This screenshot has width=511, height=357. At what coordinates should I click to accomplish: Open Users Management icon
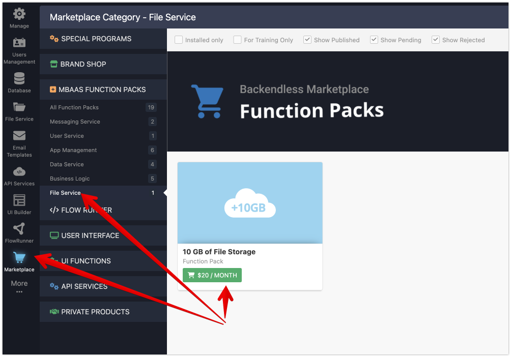[x=19, y=43]
